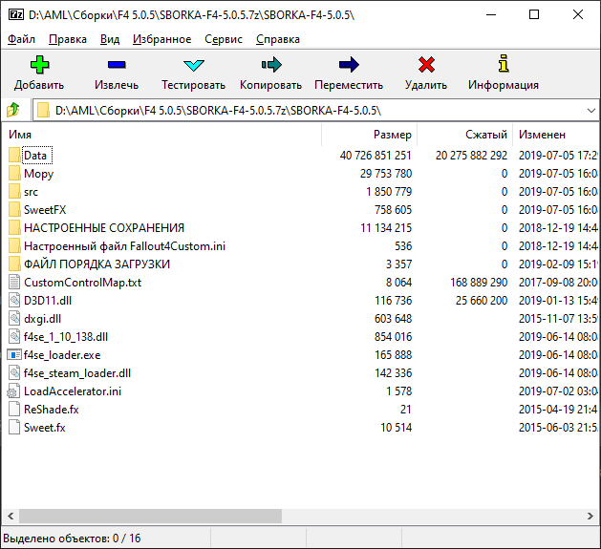
Task: Select the Data folder
Action: coord(35,156)
